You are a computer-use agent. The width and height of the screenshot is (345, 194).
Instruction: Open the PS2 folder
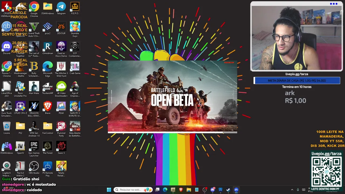tap(20, 128)
